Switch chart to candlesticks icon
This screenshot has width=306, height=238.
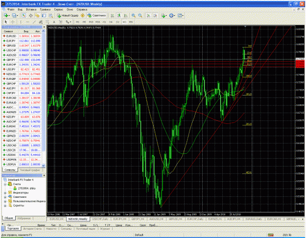point(119,15)
